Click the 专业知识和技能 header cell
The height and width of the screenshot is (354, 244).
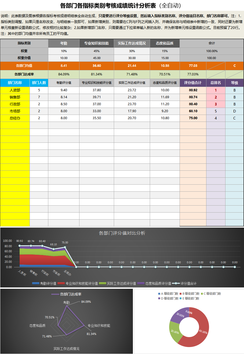click(x=97, y=43)
